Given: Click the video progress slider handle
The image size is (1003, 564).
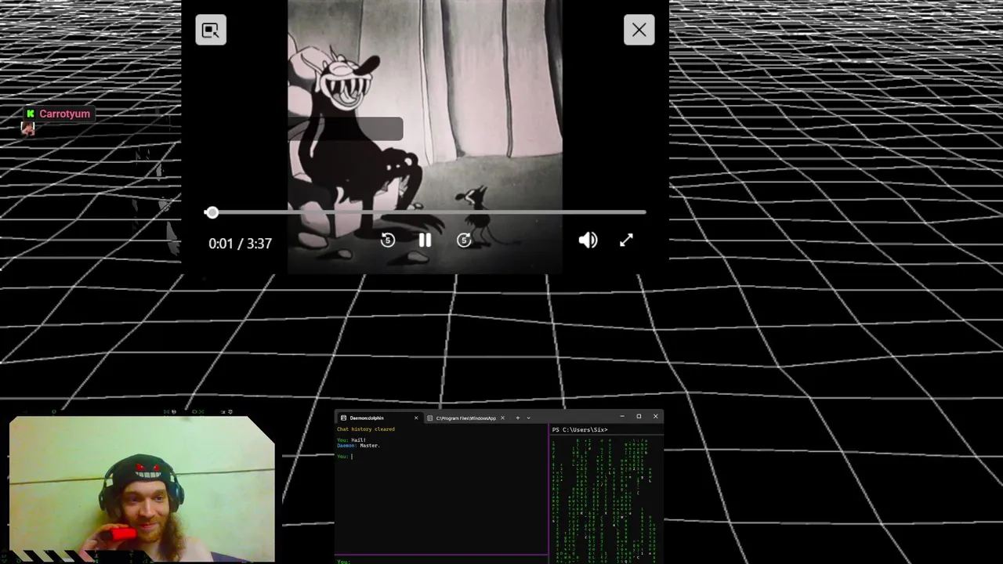Looking at the screenshot, I should pos(212,212).
